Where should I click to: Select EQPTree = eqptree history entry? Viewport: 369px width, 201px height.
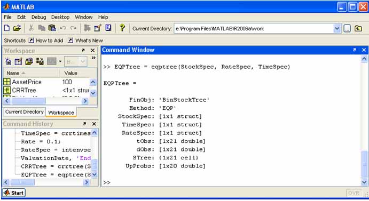pos(56,174)
